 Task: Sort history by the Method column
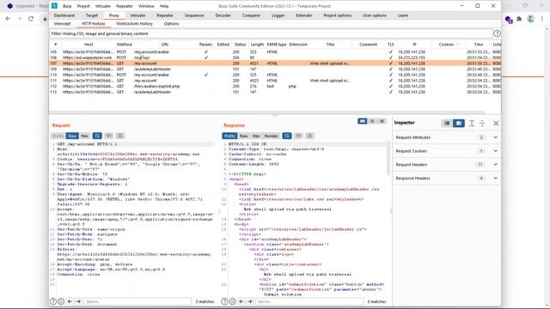(x=124, y=45)
